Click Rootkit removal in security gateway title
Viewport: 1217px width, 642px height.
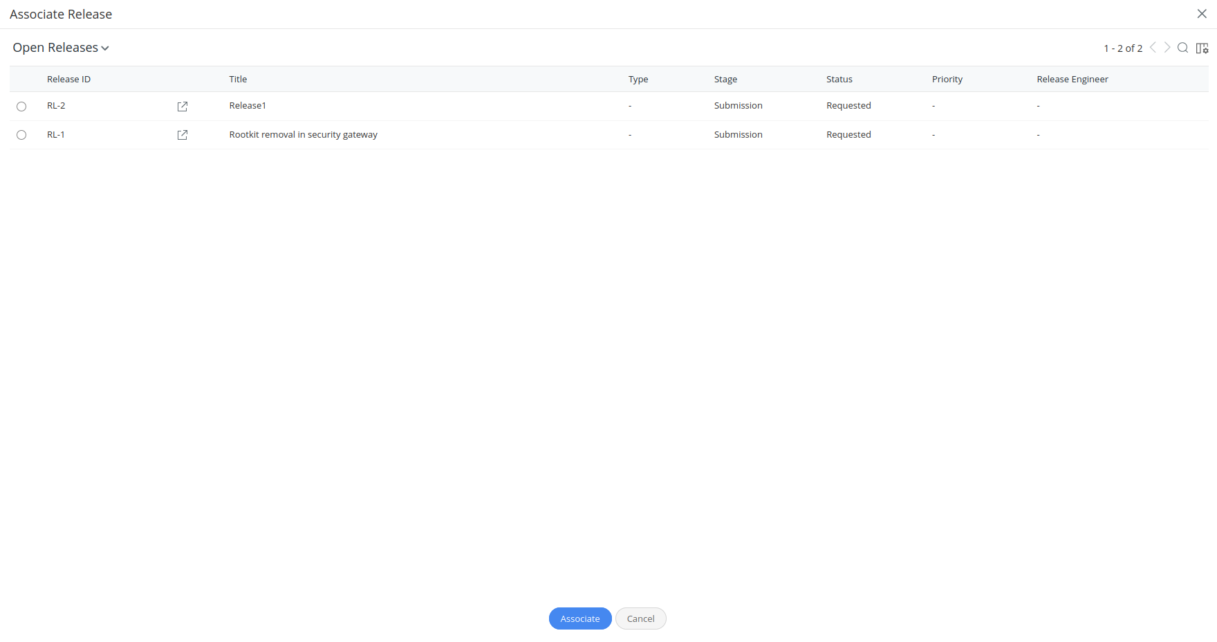pyautogui.click(x=304, y=135)
